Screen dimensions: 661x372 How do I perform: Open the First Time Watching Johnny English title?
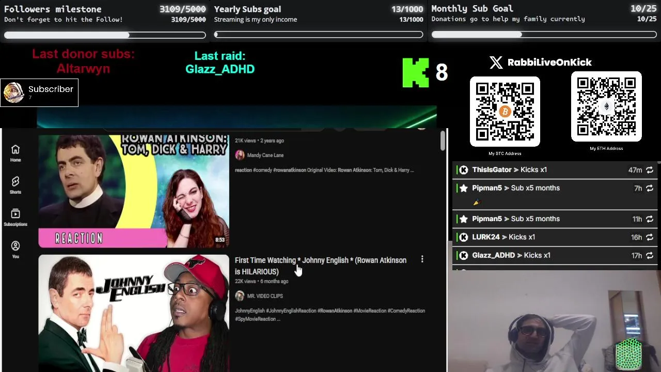click(x=321, y=266)
